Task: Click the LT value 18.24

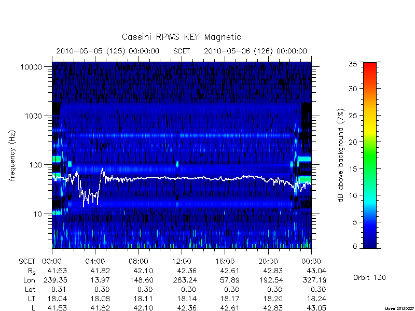Action: tap(316, 299)
